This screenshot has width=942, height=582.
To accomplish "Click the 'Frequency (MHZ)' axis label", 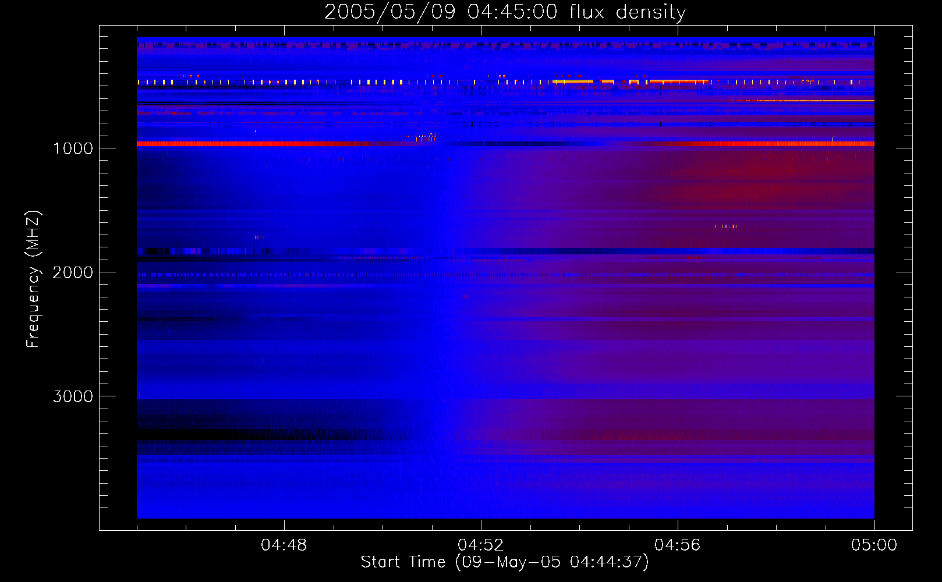I will tap(33, 279).
